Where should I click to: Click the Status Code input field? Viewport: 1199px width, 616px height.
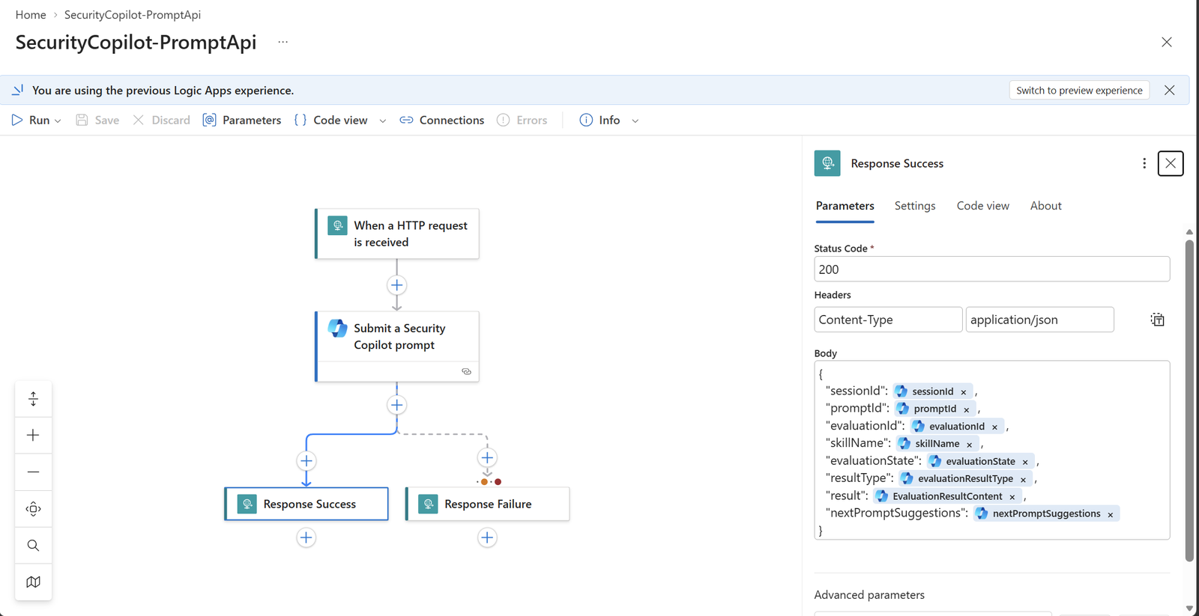(x=992, y=269)
